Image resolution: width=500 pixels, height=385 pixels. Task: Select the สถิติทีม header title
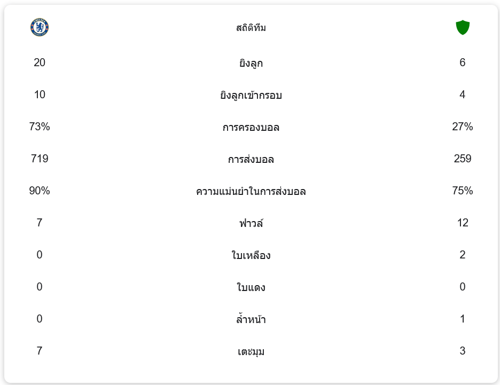tap(251, 28)
